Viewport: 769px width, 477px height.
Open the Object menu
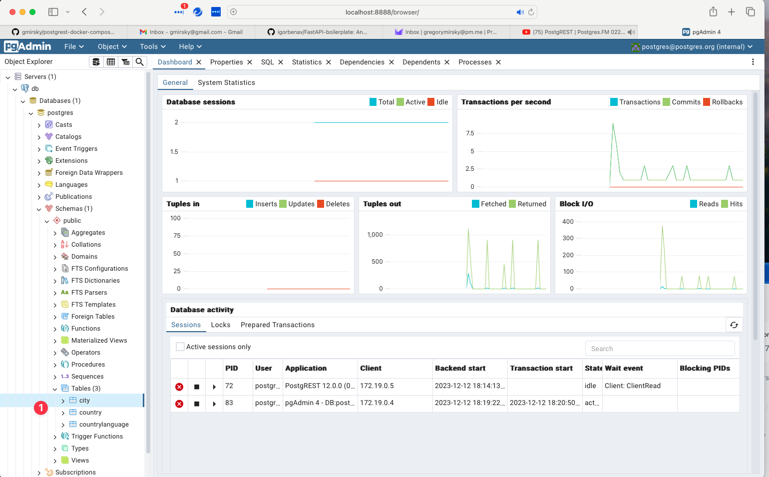(x=112, y=46)
